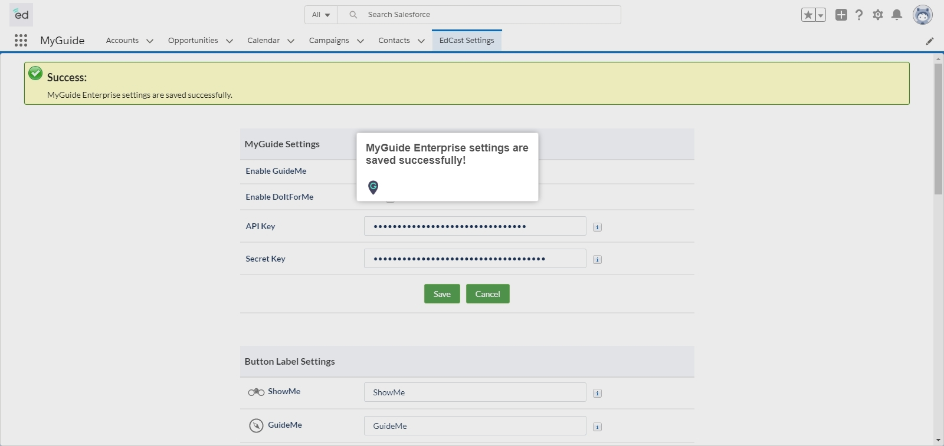This screenshot has height=446, width=944.
Task: Show info for ShowMe label field
Action: [x=597, y=393]
